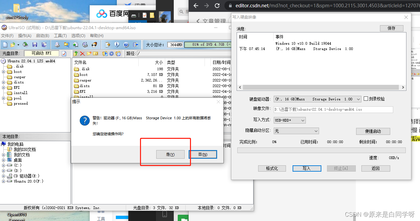Image resolution: width=420 pixels, height=221 pixels.
Task: Click the red X Delete icon
Action: pos(82,54)
